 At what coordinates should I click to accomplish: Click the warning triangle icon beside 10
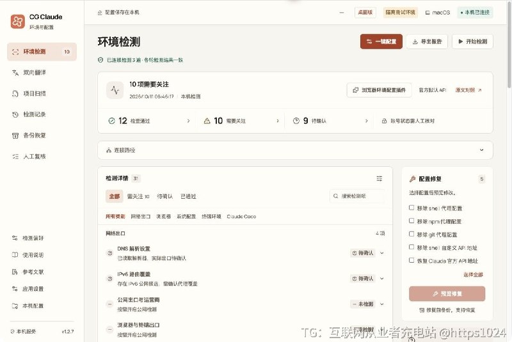point(207,121)
